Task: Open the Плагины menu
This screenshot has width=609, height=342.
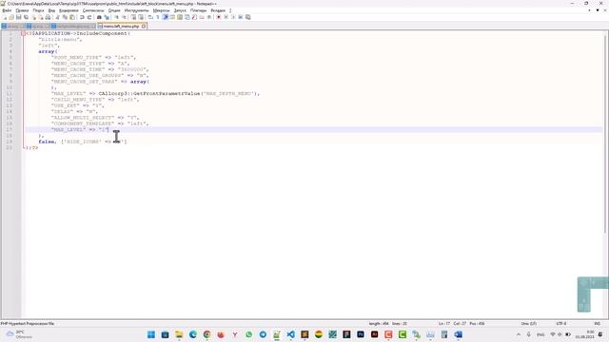Action: [199, 10]
